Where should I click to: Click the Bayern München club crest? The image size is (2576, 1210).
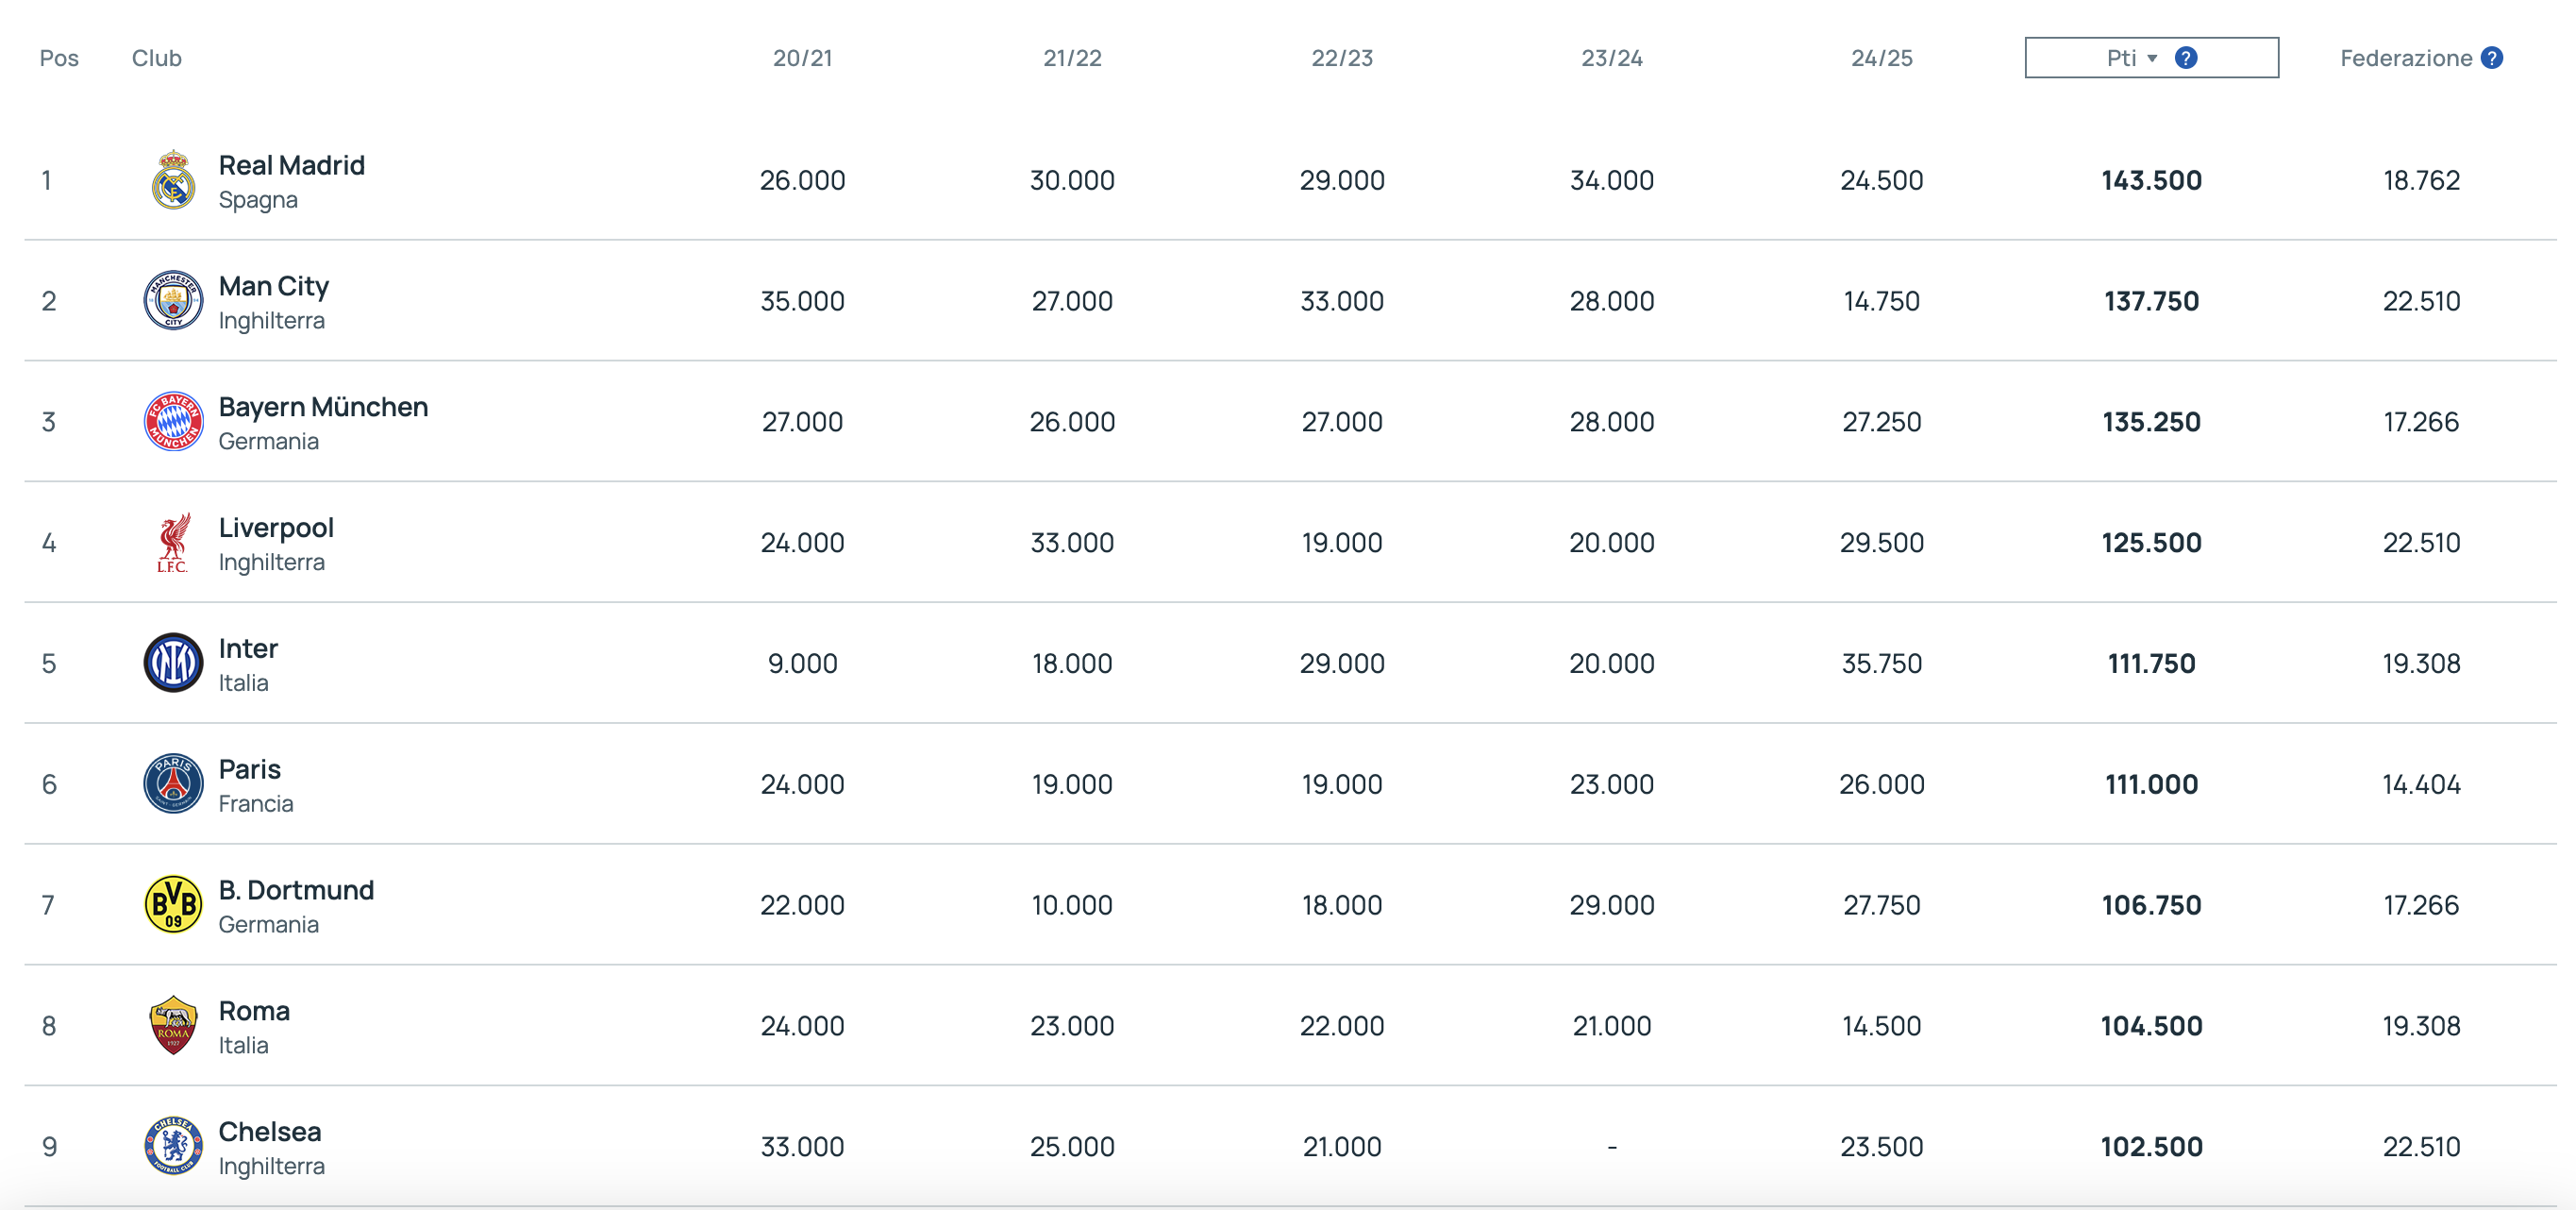[173, 421]
